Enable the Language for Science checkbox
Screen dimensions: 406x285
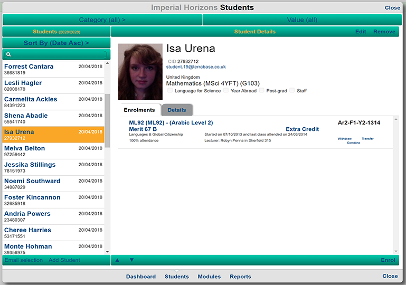(x=170, y=91)
